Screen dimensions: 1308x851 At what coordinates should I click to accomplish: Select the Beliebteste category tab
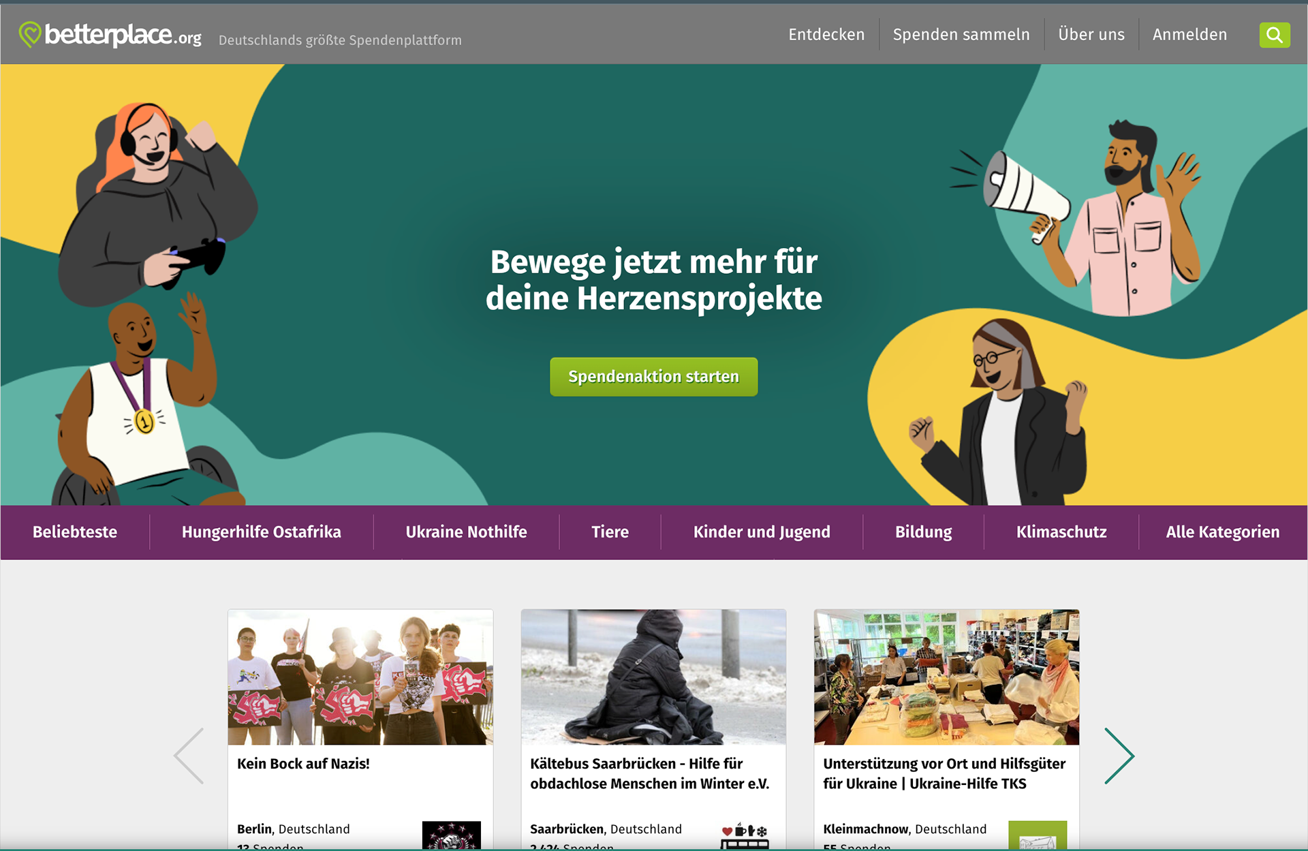75,532
